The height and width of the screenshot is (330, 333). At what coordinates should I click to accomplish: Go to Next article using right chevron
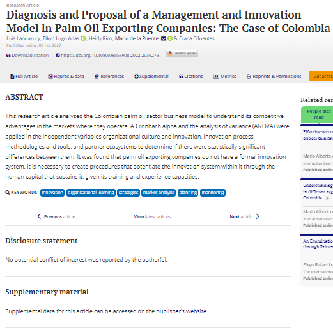[x=258, y=216]
